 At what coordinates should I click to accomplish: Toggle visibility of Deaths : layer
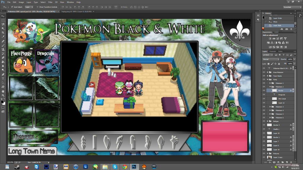click(264, 129)
